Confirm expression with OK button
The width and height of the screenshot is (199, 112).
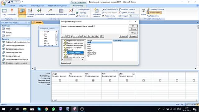(x=133, y=26)
